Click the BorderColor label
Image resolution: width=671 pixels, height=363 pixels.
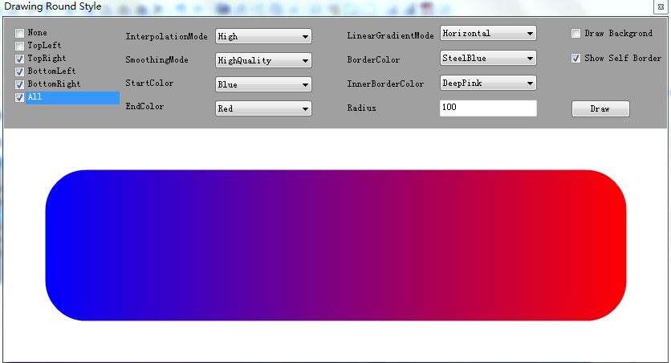click(x=373, y=60)
